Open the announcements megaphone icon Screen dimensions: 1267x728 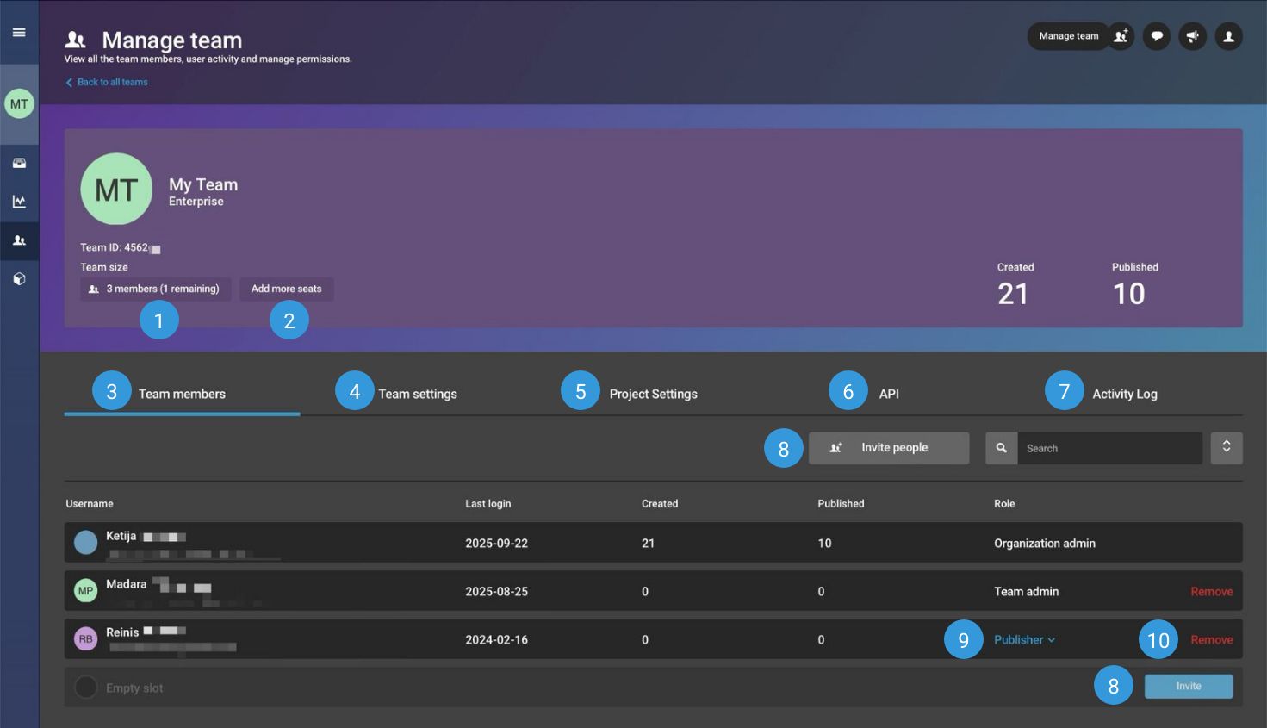[x=1193, y=36]
